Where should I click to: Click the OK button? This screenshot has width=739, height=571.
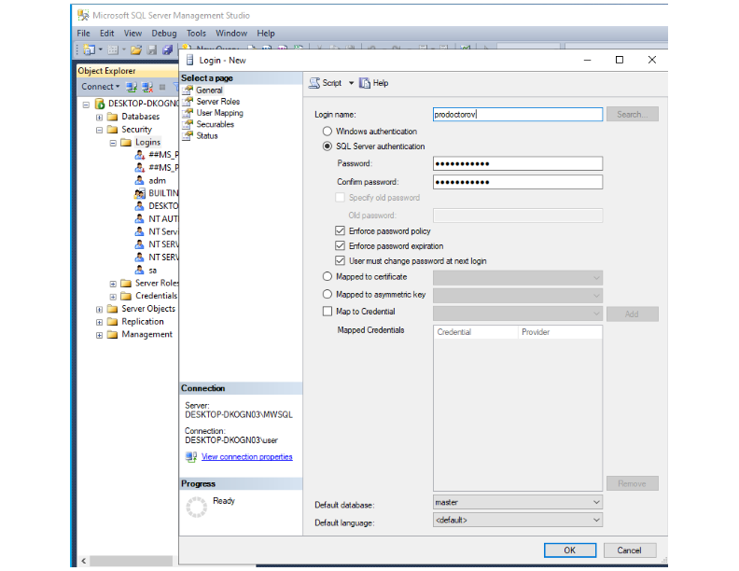click(569, 550)
